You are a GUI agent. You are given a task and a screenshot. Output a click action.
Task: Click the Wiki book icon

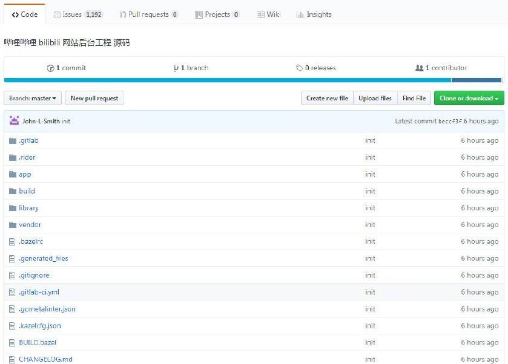(x=260, y=15)
